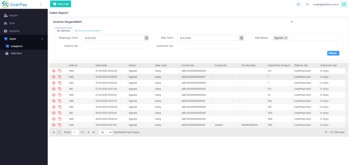Switch to the By Invoice Information tab
The width and height of the screenshot is (349, 165).
88,31
